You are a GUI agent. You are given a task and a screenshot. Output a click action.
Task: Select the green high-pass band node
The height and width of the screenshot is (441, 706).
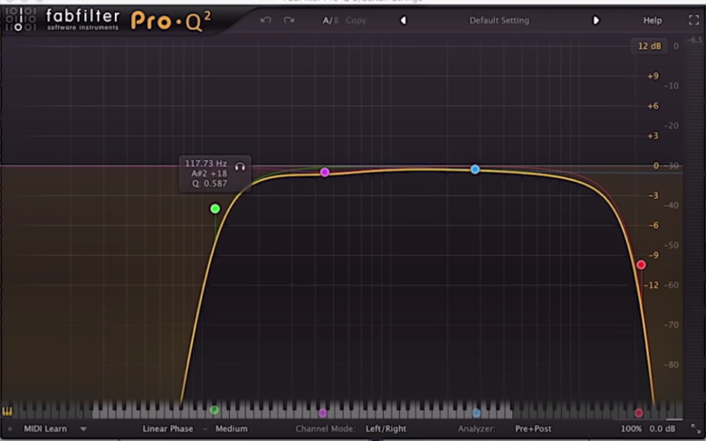215,209
